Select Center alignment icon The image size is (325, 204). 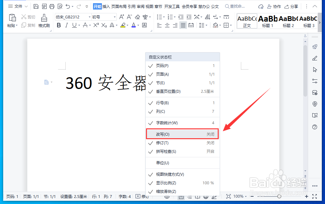tap(167, 25)
